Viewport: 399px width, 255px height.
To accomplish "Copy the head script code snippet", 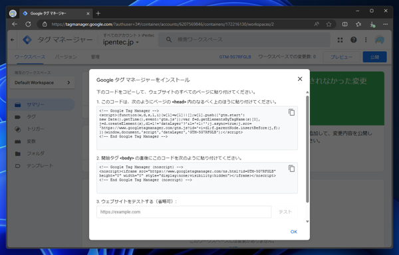I will pos(292,112).
